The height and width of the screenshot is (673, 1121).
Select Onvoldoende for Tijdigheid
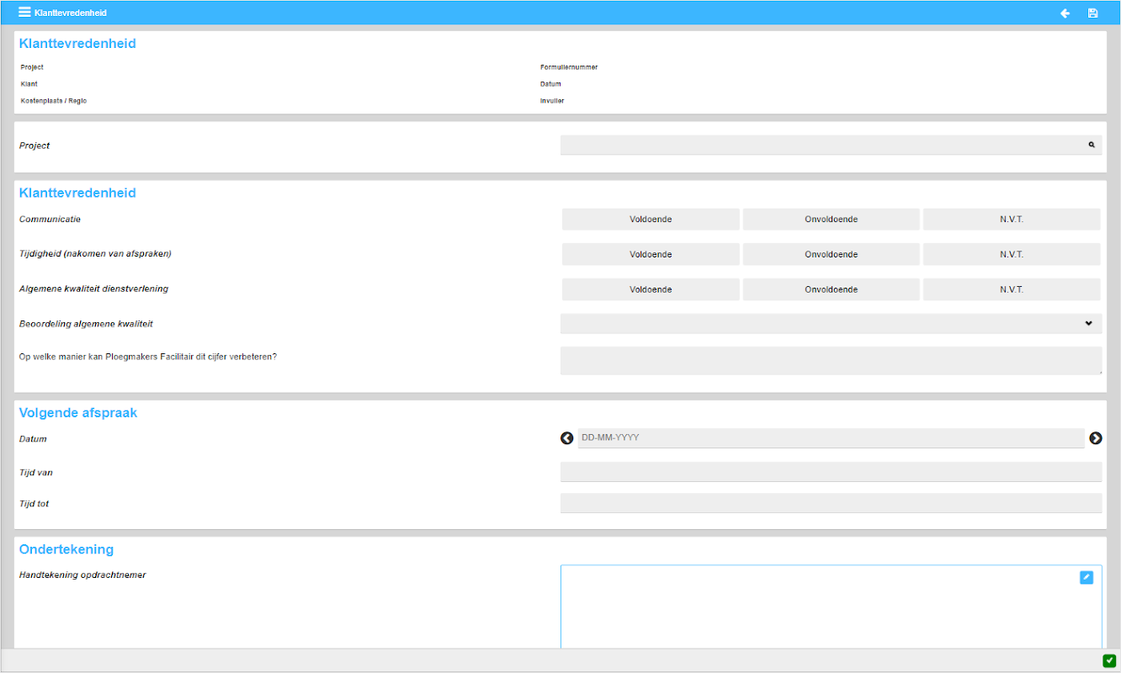coord(831,255)
